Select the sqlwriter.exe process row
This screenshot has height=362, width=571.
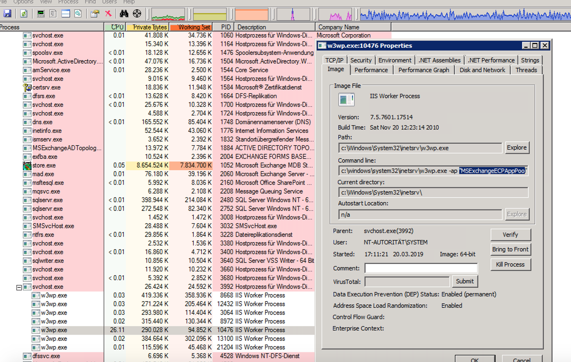157,261
